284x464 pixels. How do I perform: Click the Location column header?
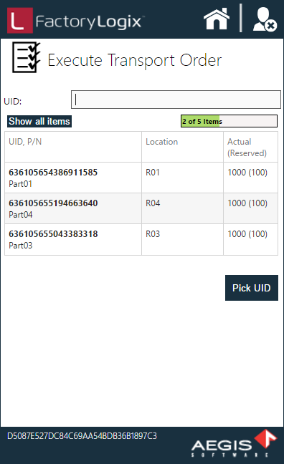pyautogui.click(x=182, y=147)
